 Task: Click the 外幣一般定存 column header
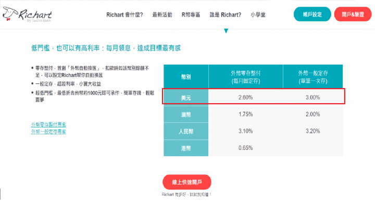pos(313,77)
